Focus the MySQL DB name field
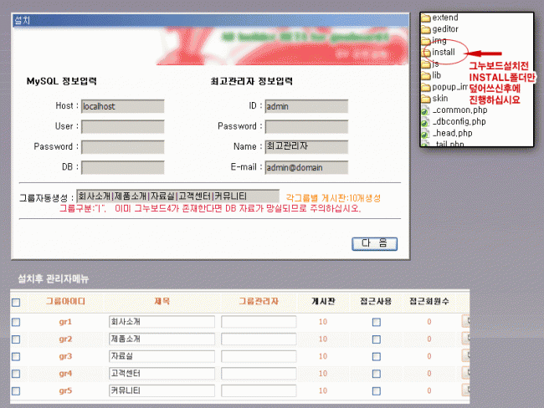Viewport: 544px width, 408px height. click(121, 167)
